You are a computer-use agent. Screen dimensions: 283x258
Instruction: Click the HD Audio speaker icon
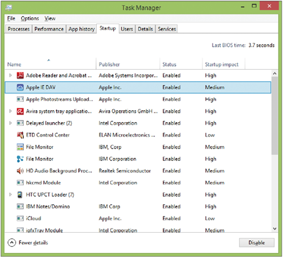(x=20, y=171)
